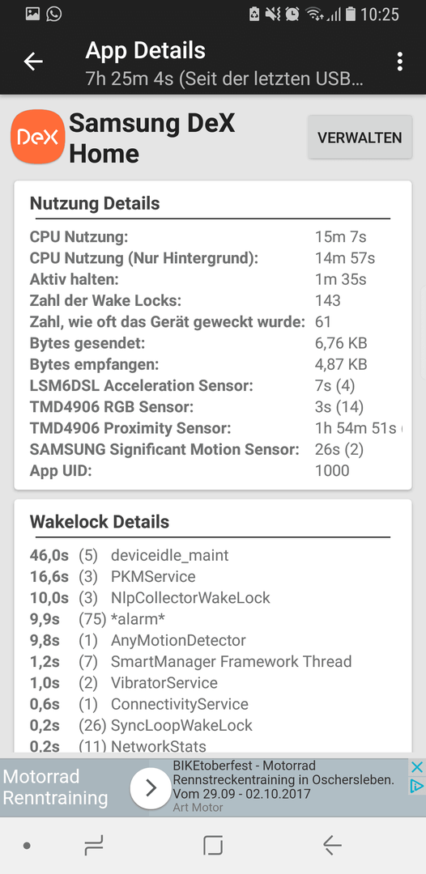Tap the AdChoices triangle icon
426x874 pixels.
coord(416,785)
